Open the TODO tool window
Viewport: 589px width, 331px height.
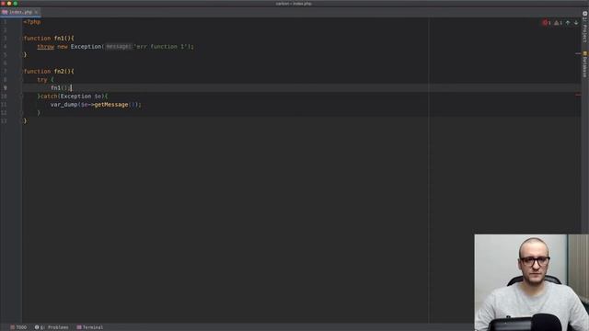coord(18,327)
